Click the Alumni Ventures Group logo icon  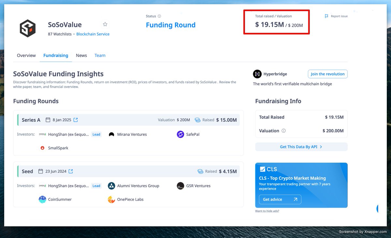point(111,186)
